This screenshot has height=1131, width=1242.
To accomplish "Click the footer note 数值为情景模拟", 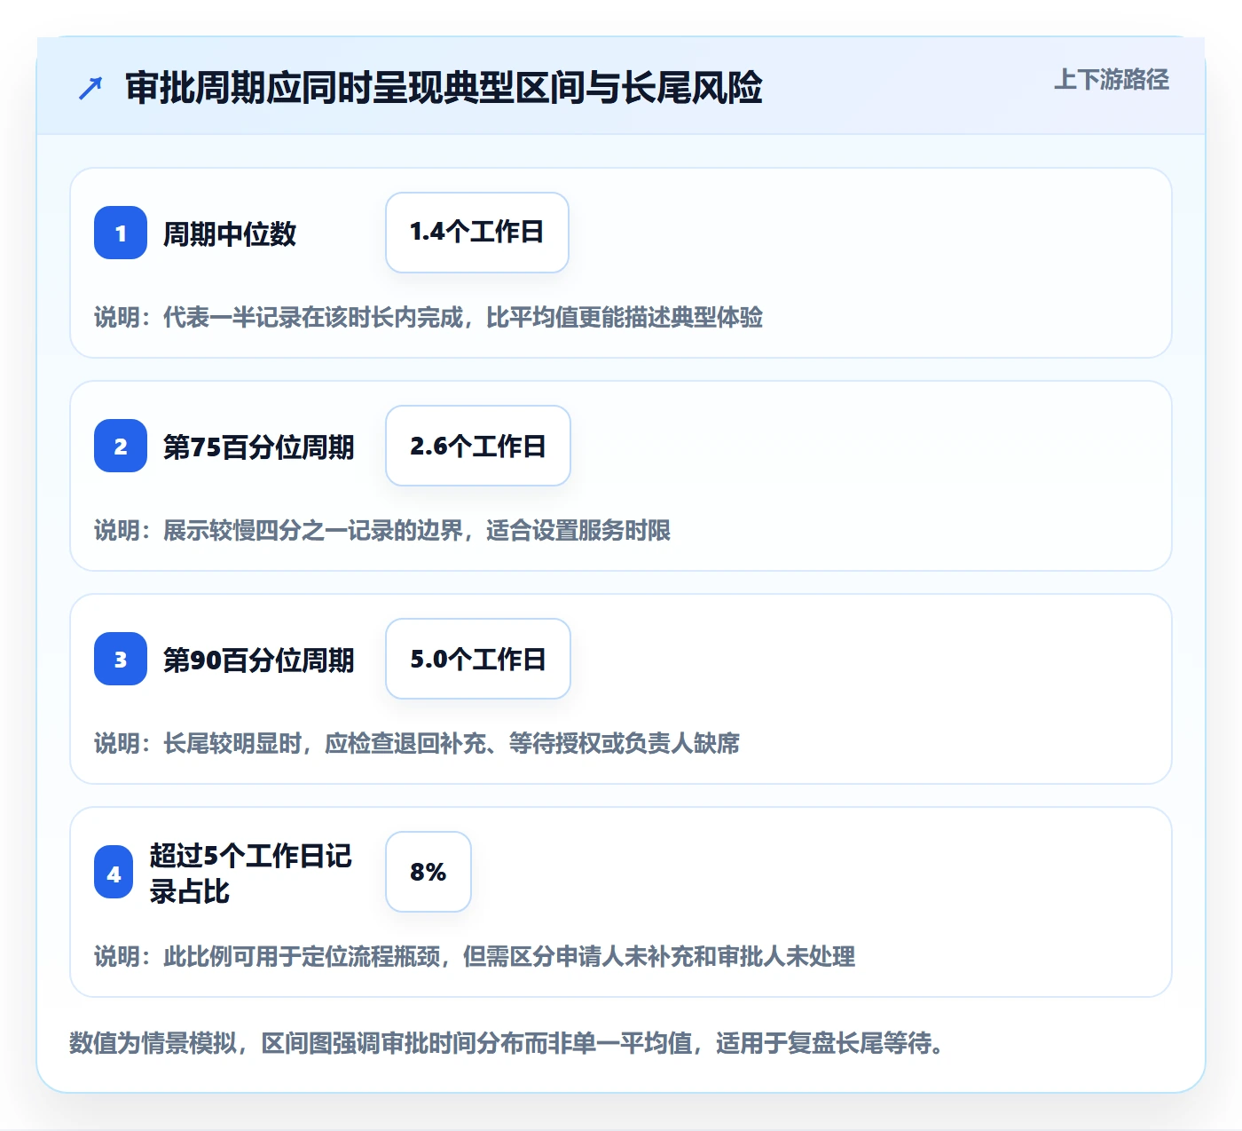I will (x=507, y=1042).
